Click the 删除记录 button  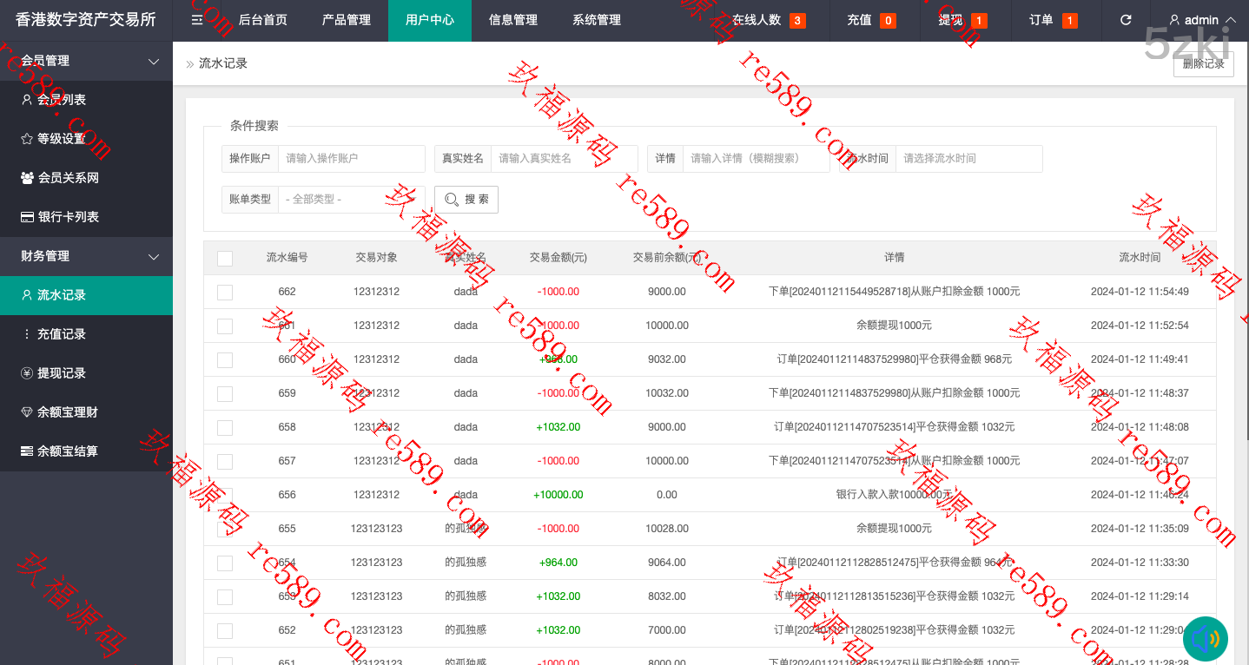[1203, 64]
